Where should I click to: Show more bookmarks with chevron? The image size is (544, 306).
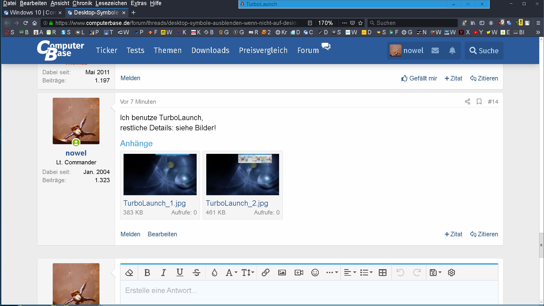(x=538, y=33)
